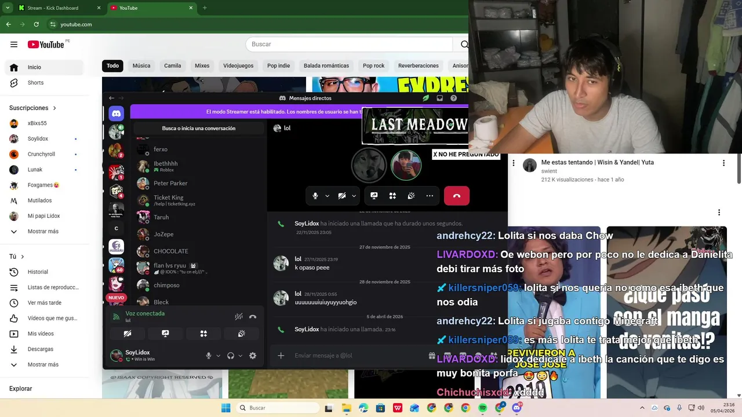The height and width of the screenshot is (417, 742).
Task: Toggle camera in the voice connected panel
Action: click(x=128, y=334)
